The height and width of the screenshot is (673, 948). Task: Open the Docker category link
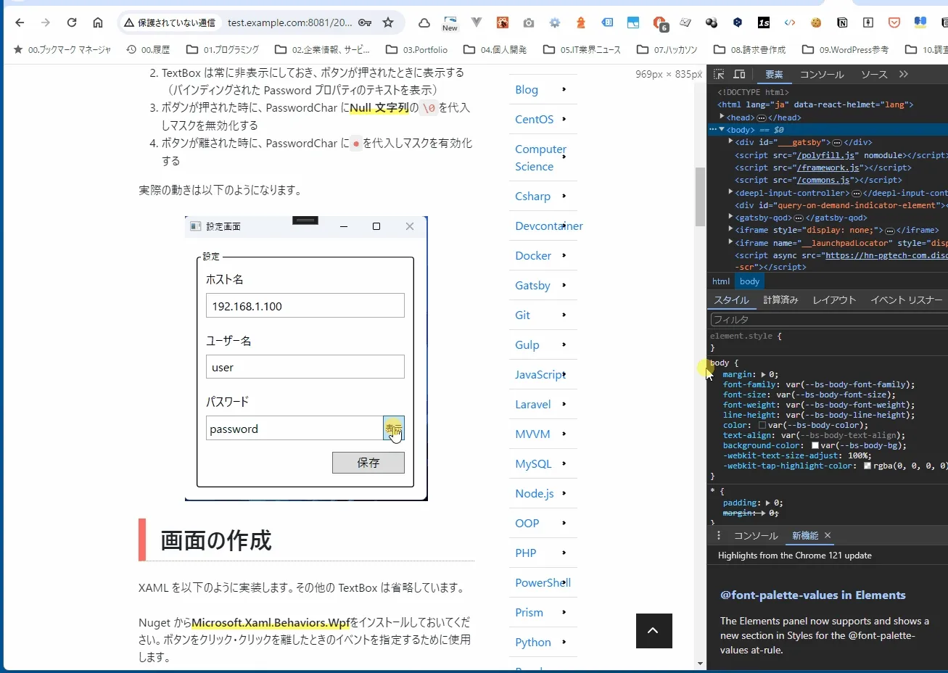coord(533,255)
